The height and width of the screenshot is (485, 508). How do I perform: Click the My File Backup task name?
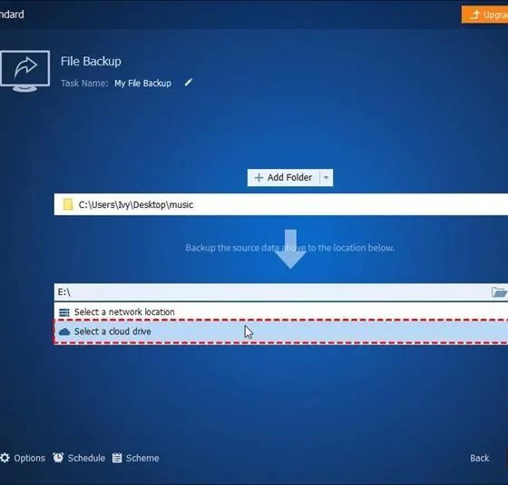point(142,83)
